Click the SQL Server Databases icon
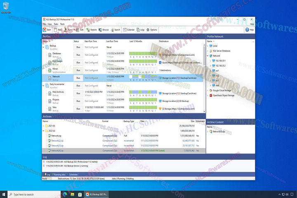Viewport: 297px width, 198px height. (211, 51)
